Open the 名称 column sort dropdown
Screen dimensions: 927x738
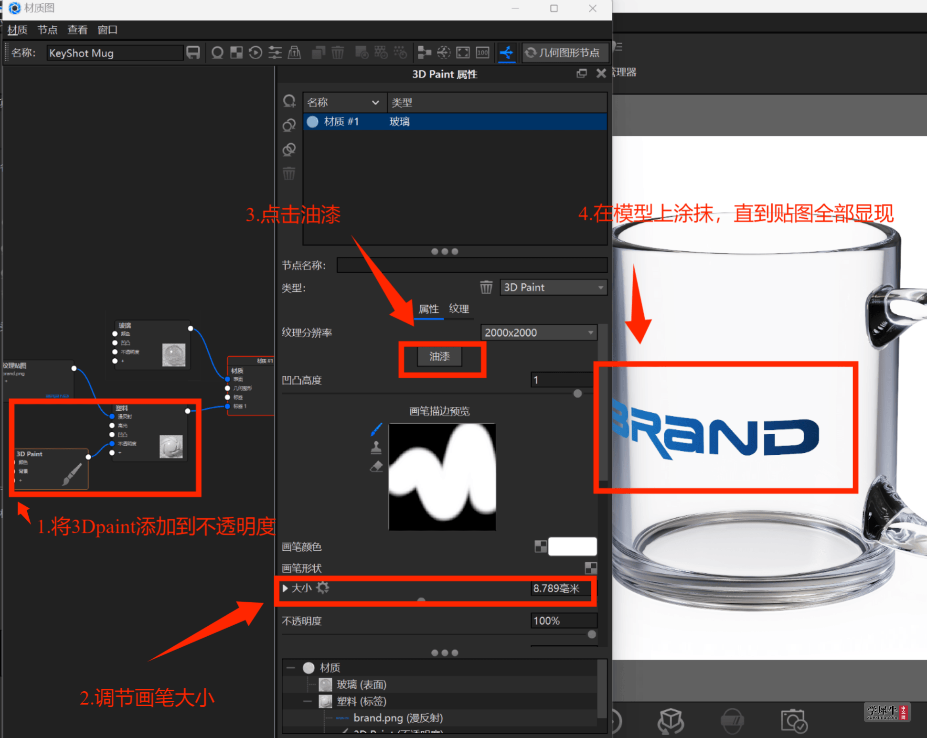point(375,102)
